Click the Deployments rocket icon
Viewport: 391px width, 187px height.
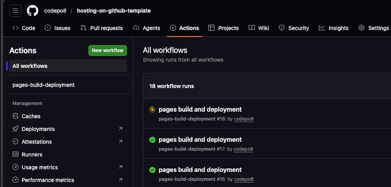coord(15,129)
